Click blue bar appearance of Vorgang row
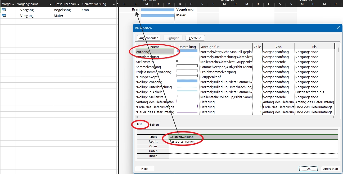The image size is (343, 174). click(187, 51)
